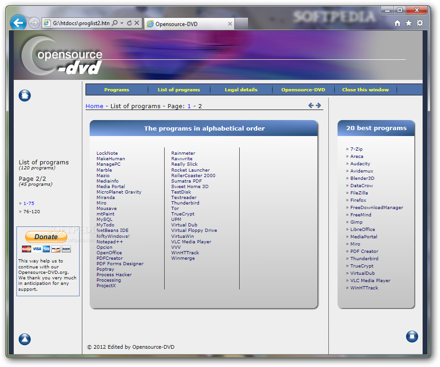This screenshot has height=367, width=440.
Task: Click Close this window menu item
Action: [365, 89]
